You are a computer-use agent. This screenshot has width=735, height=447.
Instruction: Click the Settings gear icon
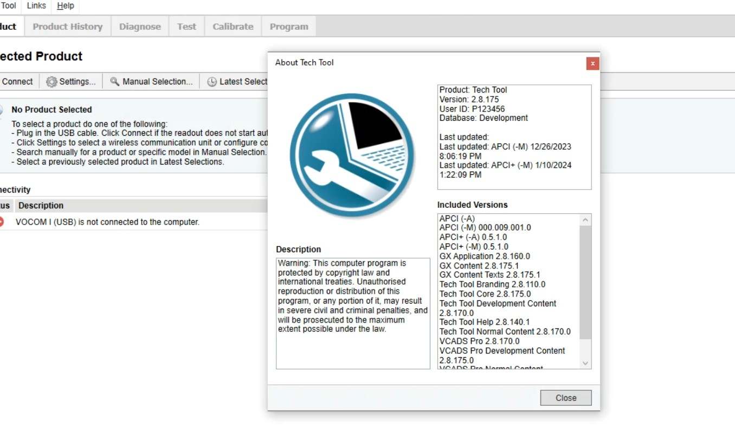click(x=51, y=82)
